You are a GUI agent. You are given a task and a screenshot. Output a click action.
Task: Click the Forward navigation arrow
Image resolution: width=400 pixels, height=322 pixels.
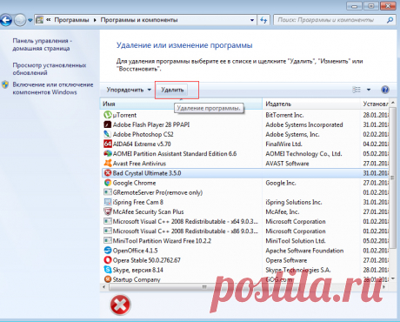click(20, 20)
